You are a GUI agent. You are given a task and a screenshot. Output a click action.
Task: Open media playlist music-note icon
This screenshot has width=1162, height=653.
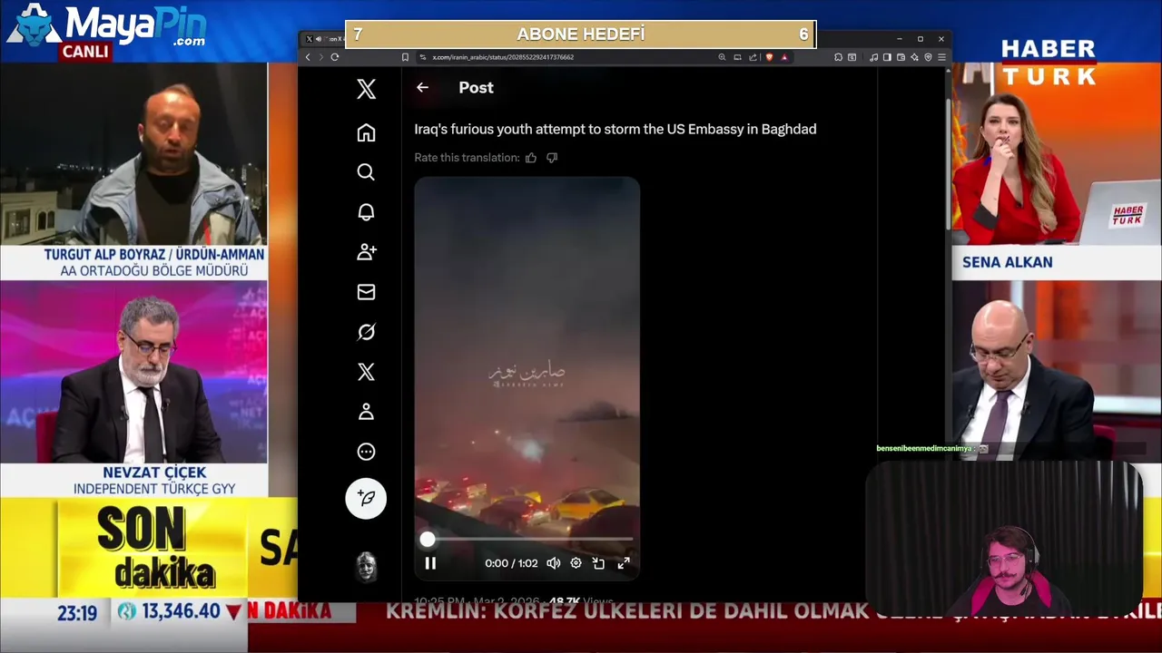point(873,57)
